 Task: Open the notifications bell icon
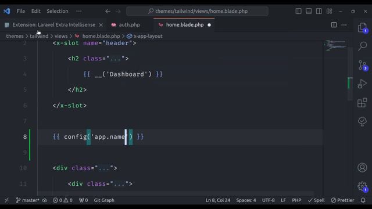363,200
